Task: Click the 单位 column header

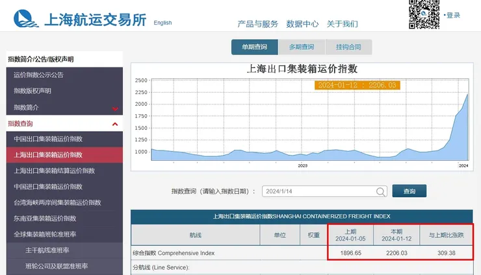Action: click(x=279, y=235)
